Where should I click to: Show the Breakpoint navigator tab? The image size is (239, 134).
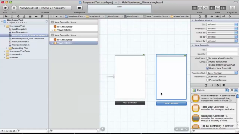coord(36,16)
